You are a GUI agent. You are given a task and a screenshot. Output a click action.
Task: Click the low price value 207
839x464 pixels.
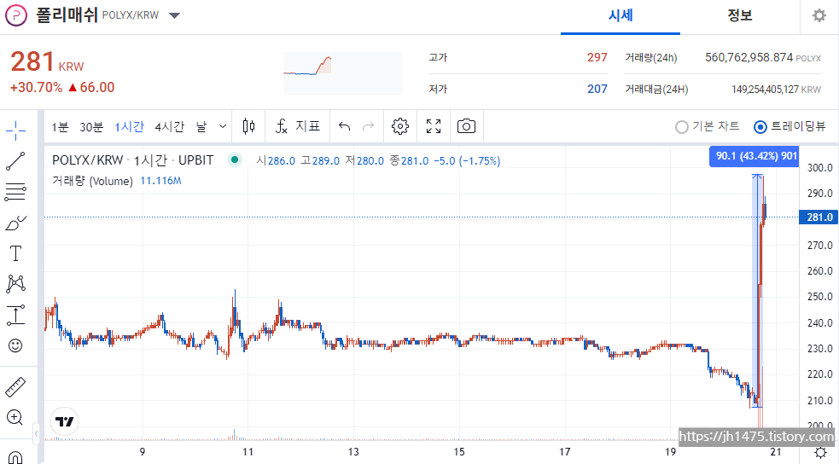[597, 89]
